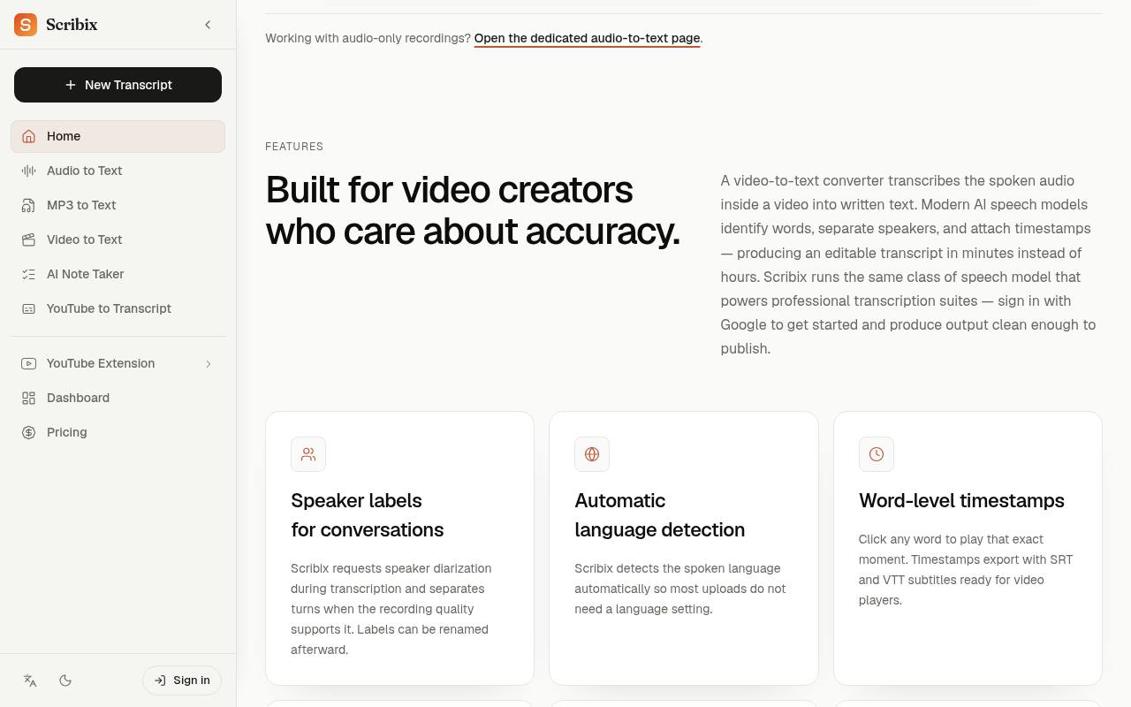The width and height of the screenshot is (1131, 707).
Task: Start a New Transcript
Action: tap(118, 85)
